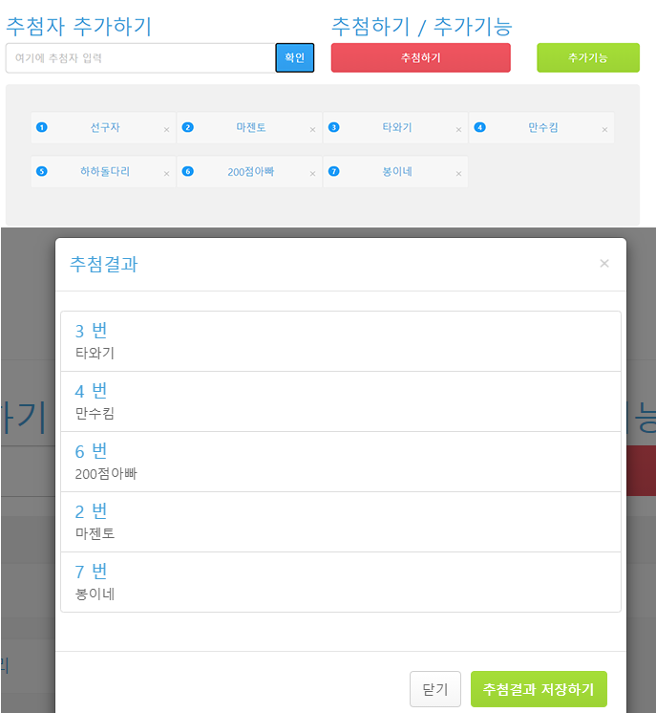656x713 pixels.
Task: Save results with 추첨결과 저장하기 button
Action: [x=539, y=689]
